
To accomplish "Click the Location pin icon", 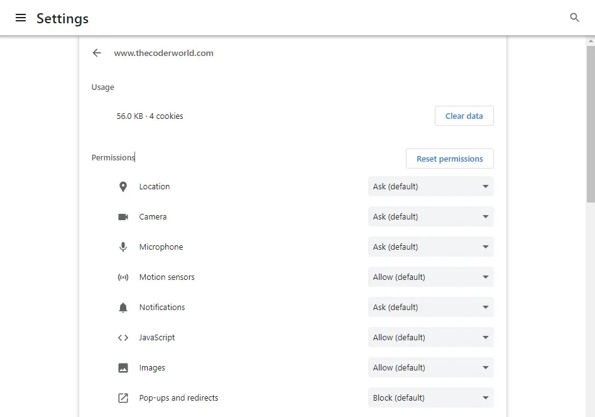I will (x=123, y=187).
